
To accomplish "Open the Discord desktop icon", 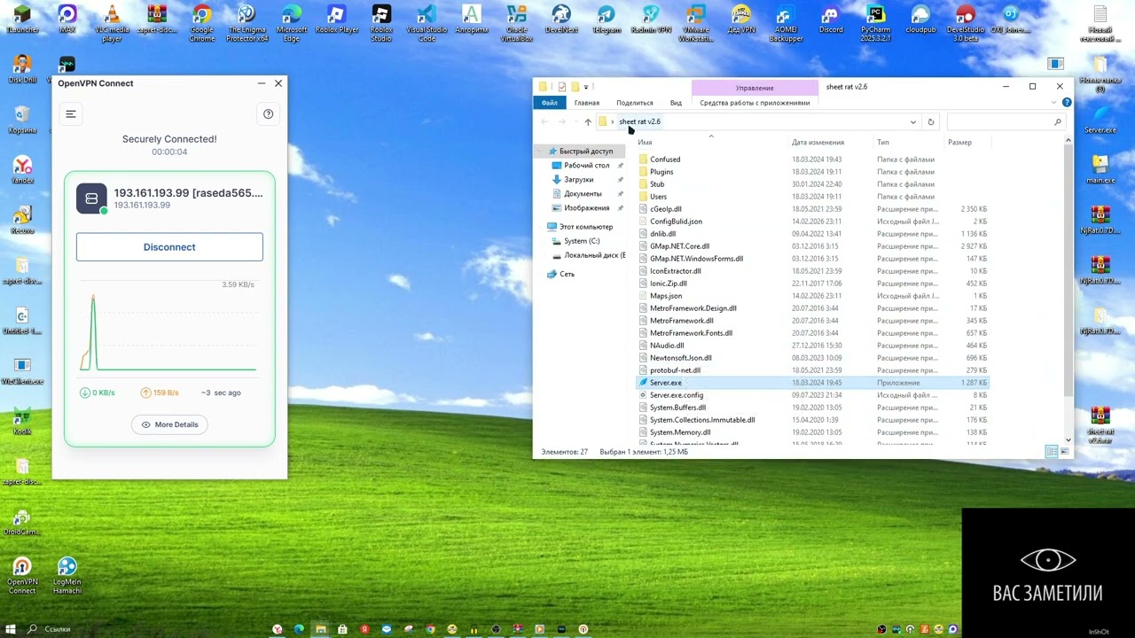I will [x=831, y=19].
